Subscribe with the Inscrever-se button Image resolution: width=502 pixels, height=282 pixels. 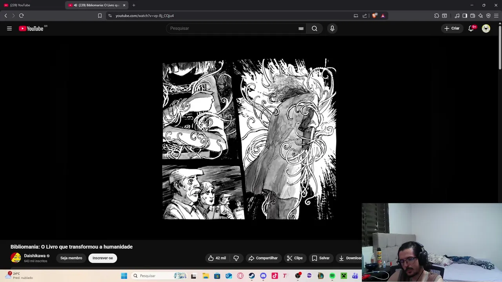(x=103, y=258)
